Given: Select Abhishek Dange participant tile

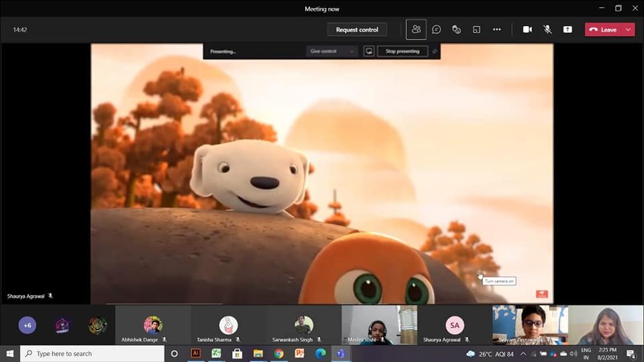Looking at the screenshot, I should (152, 325).
